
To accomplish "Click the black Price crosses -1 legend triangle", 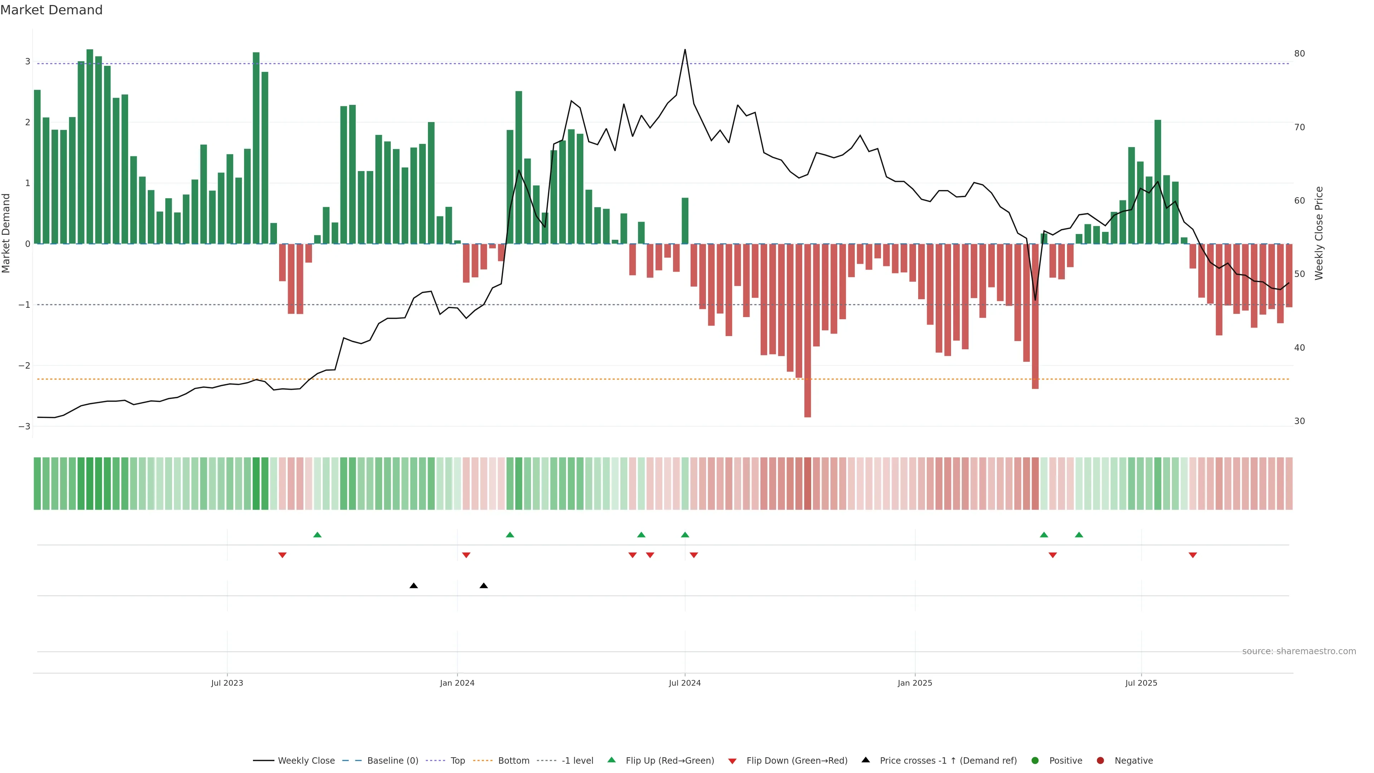I will pyautogui.click(x=866, y=760).
